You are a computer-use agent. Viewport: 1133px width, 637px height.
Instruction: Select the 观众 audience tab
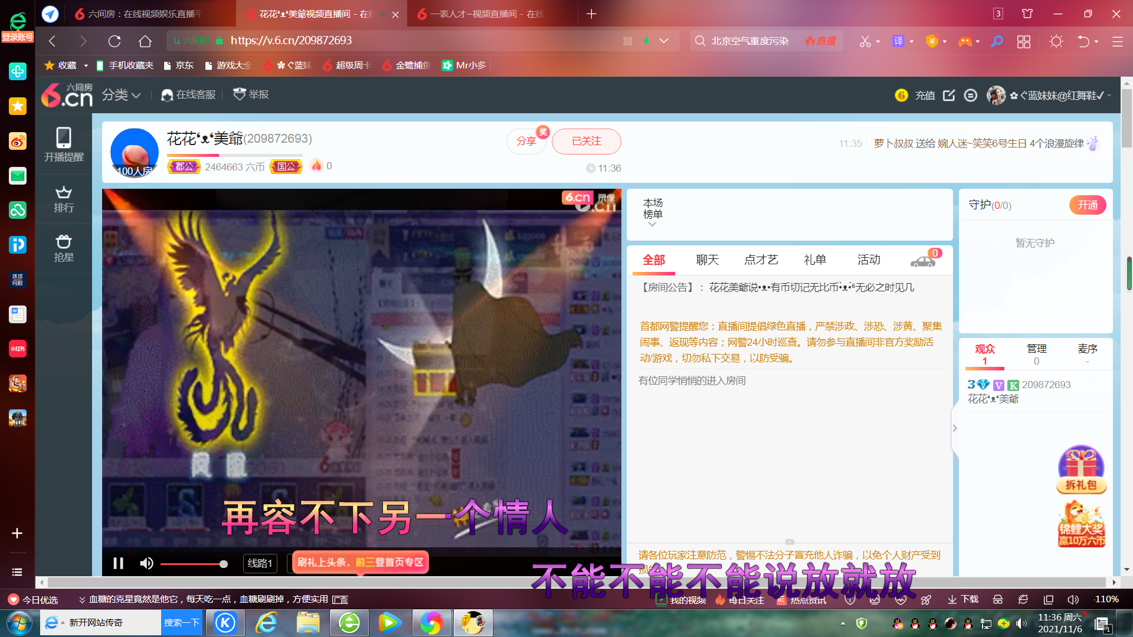point(985,354)
